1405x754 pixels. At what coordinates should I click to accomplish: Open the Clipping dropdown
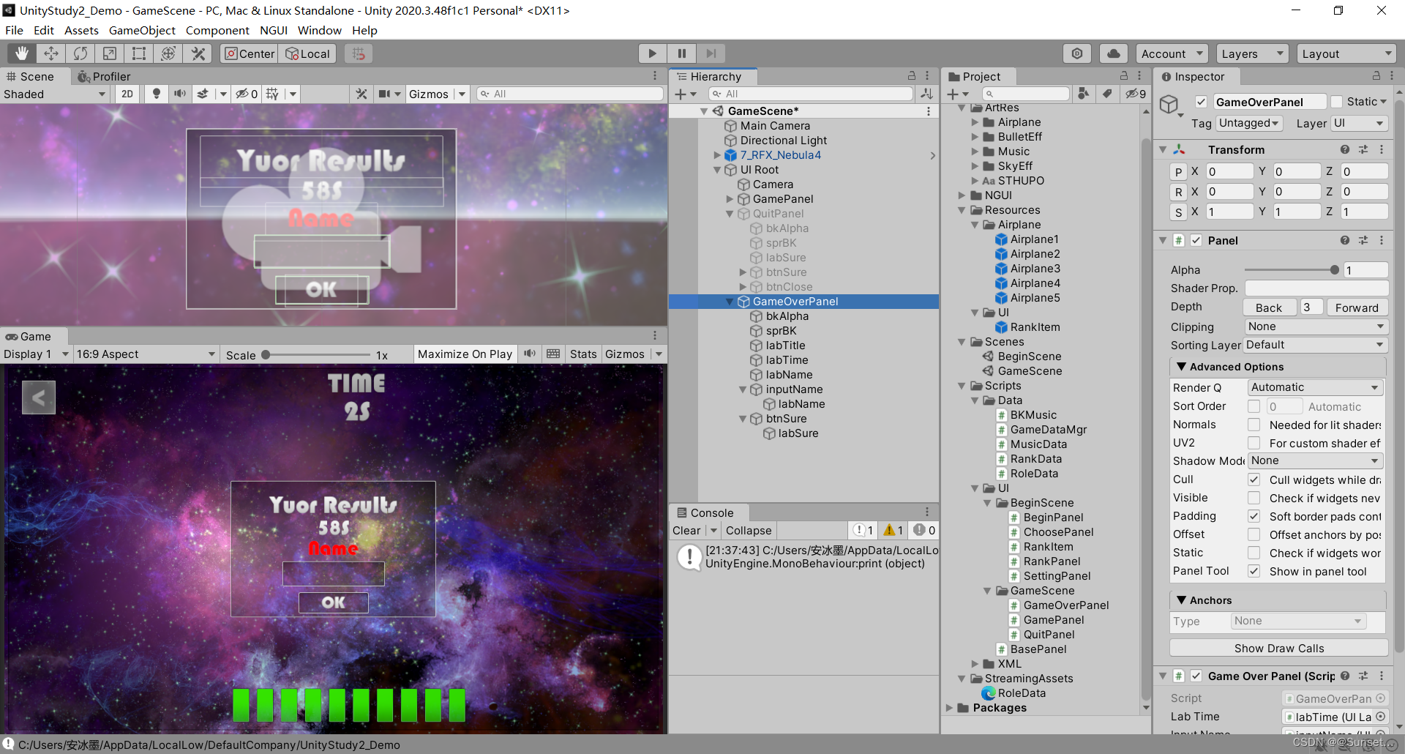(x=1316, y=326)
